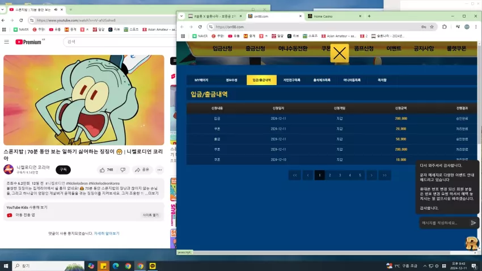Viewport: 482px width, 271px height.
Task: Open the 지인친구목록 tab
Action: click(291, 80)
